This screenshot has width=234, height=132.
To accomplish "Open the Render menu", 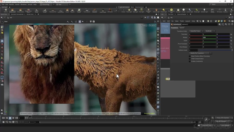I will 12,4.
